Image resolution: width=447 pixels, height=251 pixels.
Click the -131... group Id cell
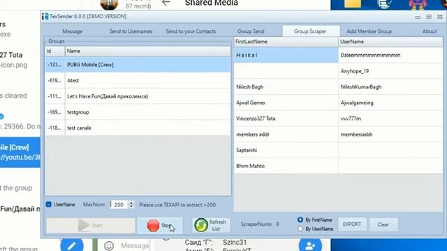tap(54, 65)
